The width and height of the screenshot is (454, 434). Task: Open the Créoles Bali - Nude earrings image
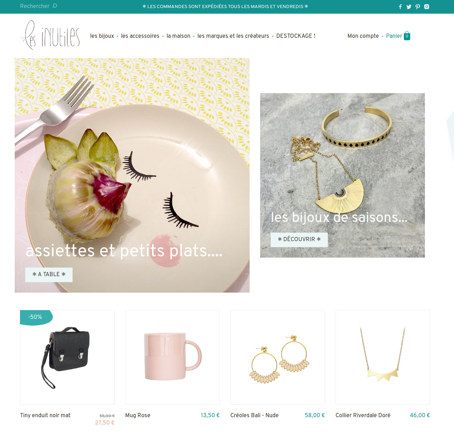[x=278, y=357]
